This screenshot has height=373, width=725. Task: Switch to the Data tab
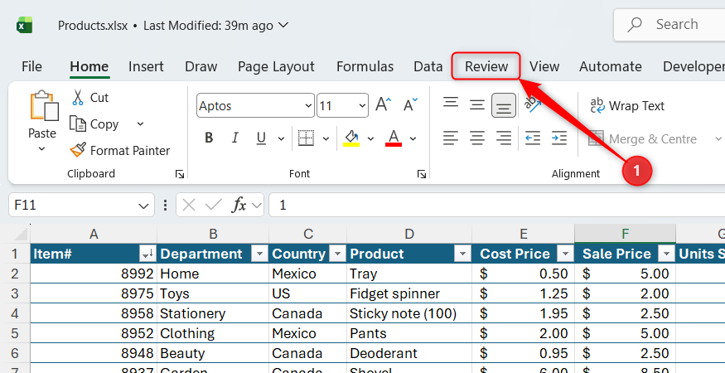pos(428,66)
